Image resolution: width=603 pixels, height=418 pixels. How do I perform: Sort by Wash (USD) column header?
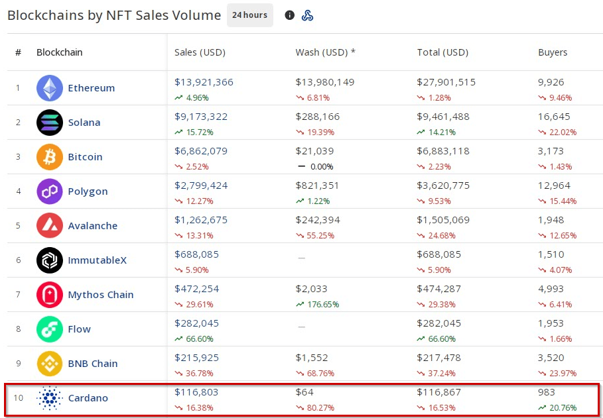pos(325,52)
